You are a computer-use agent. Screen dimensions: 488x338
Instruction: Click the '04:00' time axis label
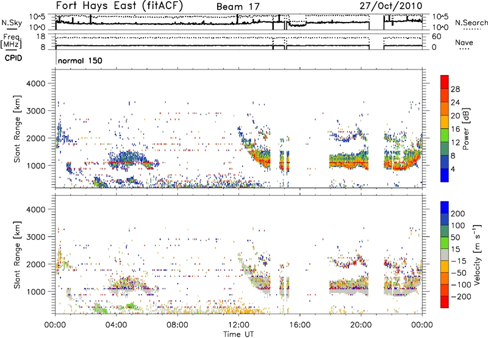117,325
